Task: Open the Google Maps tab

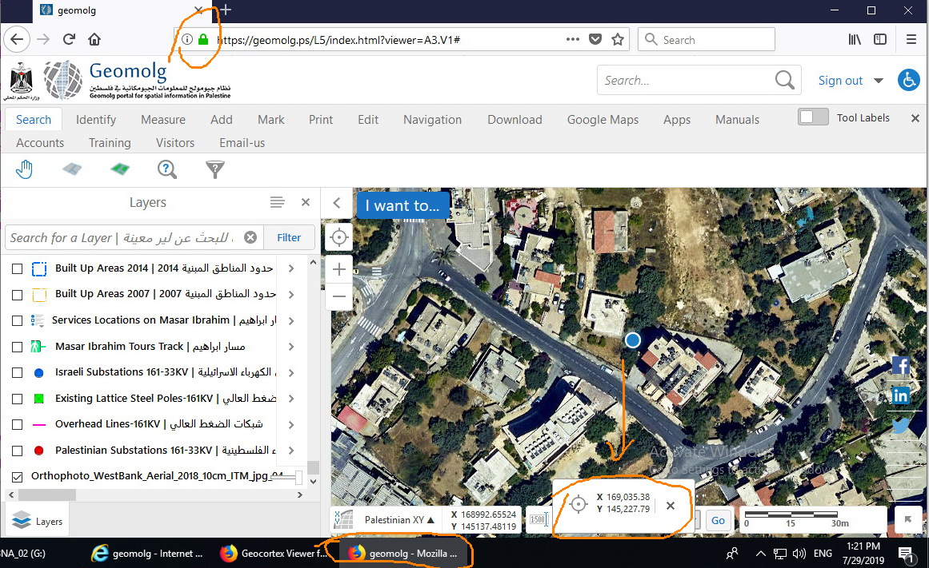Action: click(603, 120)
